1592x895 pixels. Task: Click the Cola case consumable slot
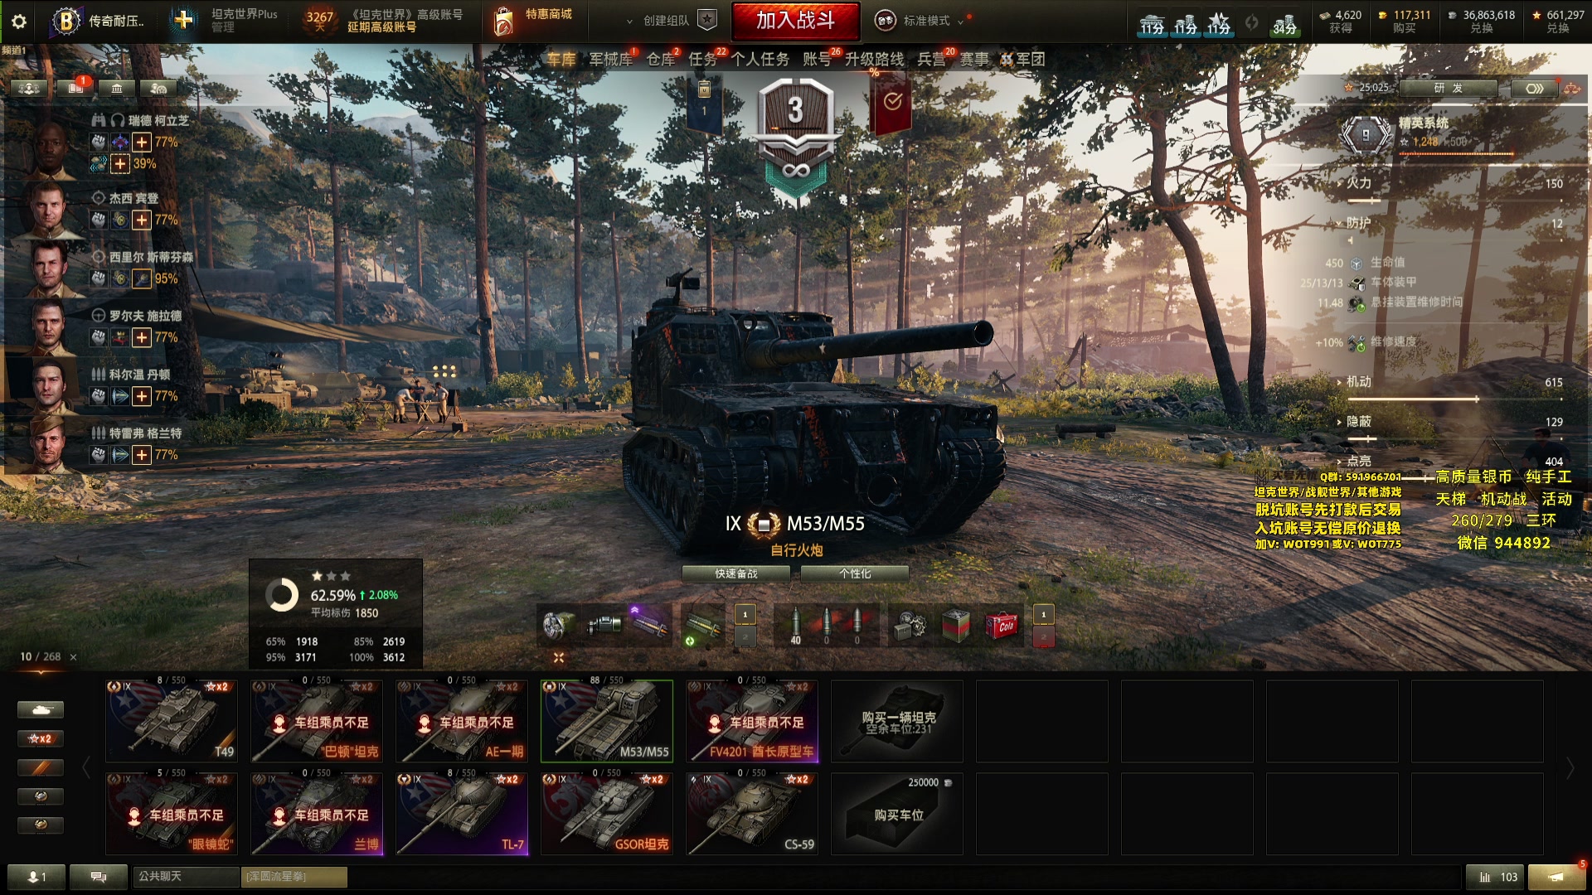coord(1002,626)
